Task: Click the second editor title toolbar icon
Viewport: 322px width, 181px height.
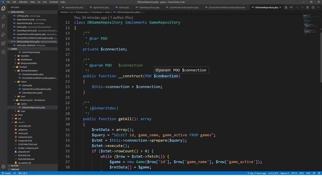Action: point(291,8)
